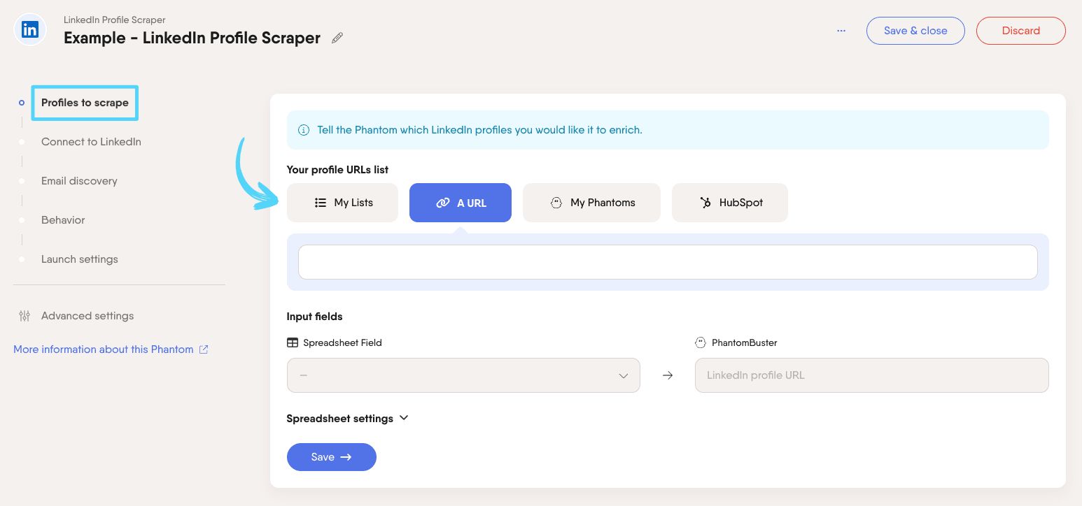
Task: Click the PhantomBuster ghost icon
Action: click(x=700, y=342)
